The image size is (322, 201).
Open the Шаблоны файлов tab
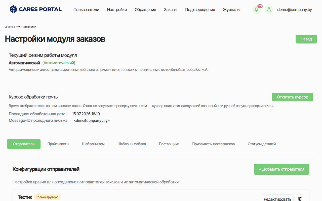click(x=132, y=144)
